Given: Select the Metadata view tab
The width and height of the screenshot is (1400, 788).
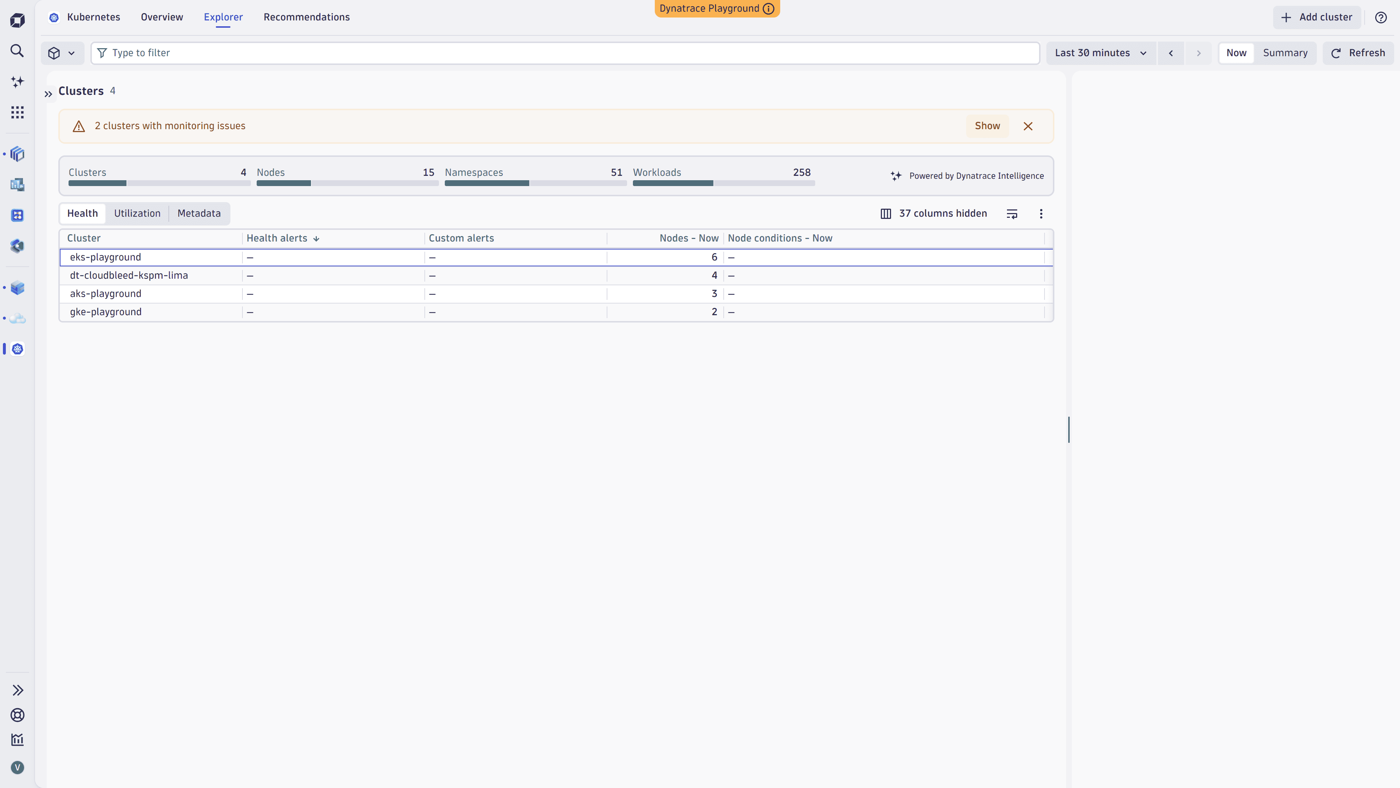Looking at the screenshot, I should [x=199, y=214].
